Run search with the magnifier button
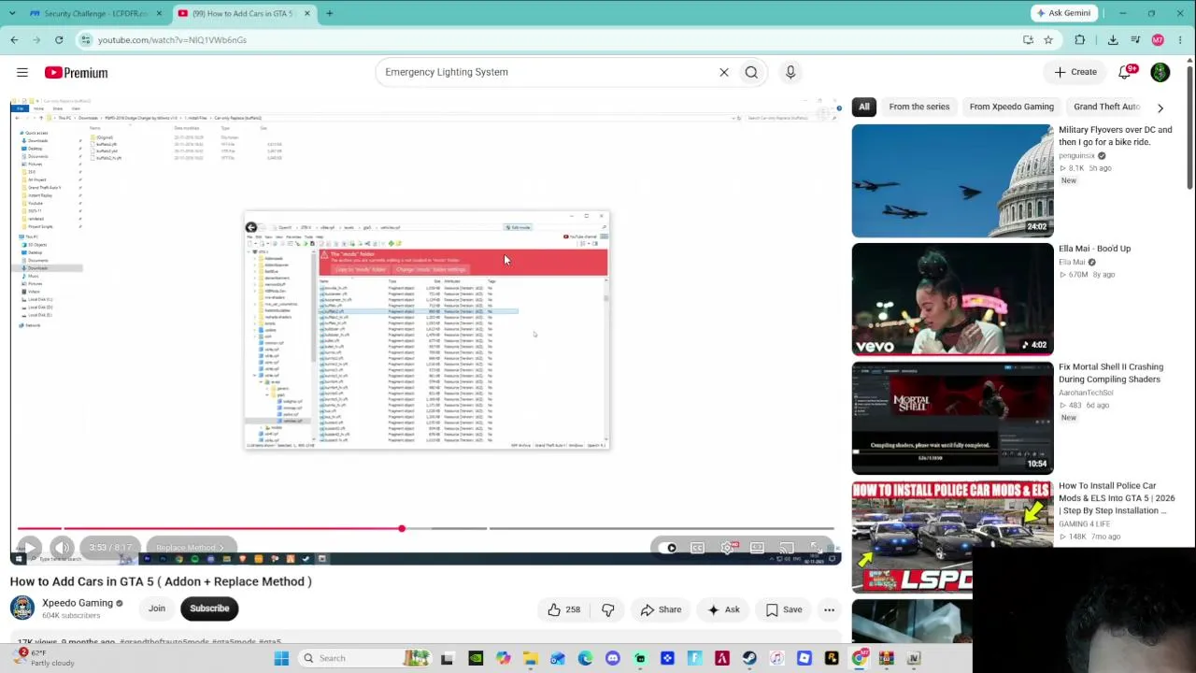This screenshot has height=673, width=1196. click(x=751, y=72)
